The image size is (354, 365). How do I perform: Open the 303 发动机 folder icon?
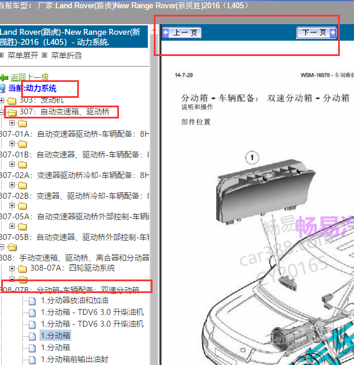[12, 101]
